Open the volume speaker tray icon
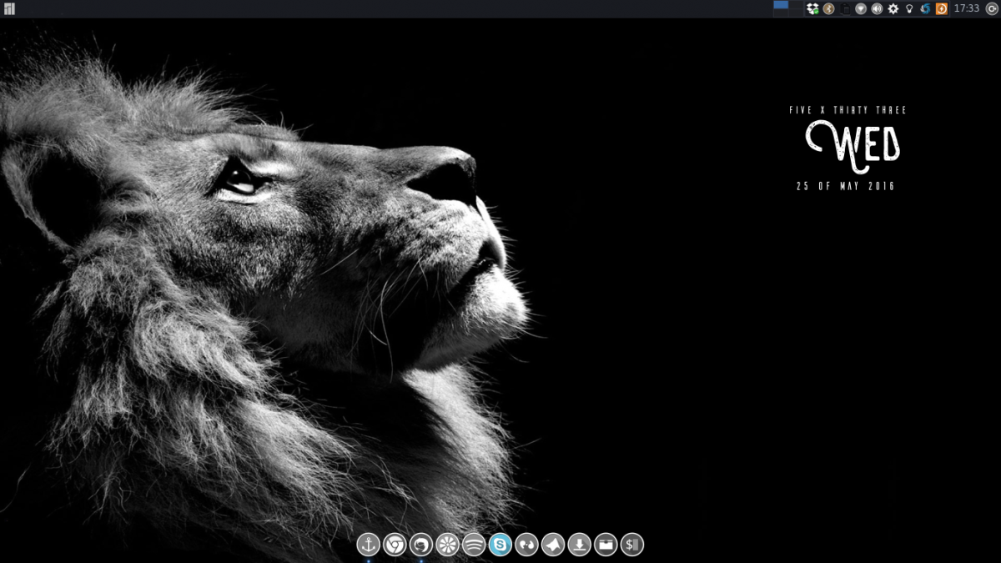Viewport: 1001px width, 563px height. [877, 8]
